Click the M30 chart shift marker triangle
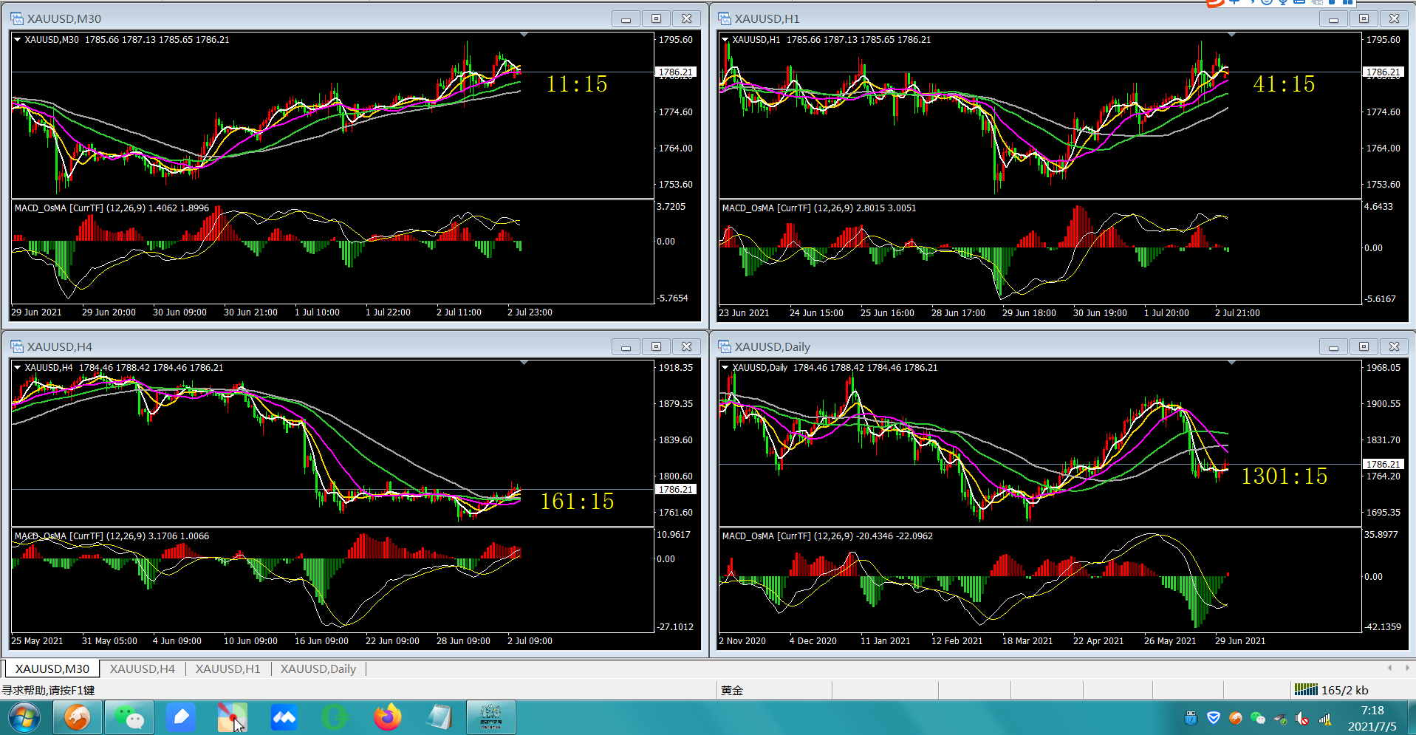The height and width of the screenshot is (735, 1416). [x=524, y=35]
